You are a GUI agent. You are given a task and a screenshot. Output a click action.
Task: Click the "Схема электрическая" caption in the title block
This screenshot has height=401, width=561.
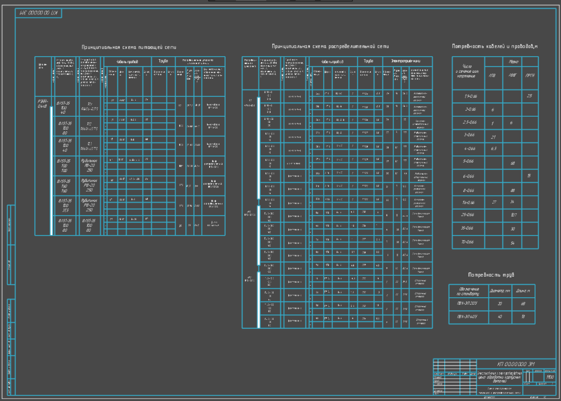[499, 388]
